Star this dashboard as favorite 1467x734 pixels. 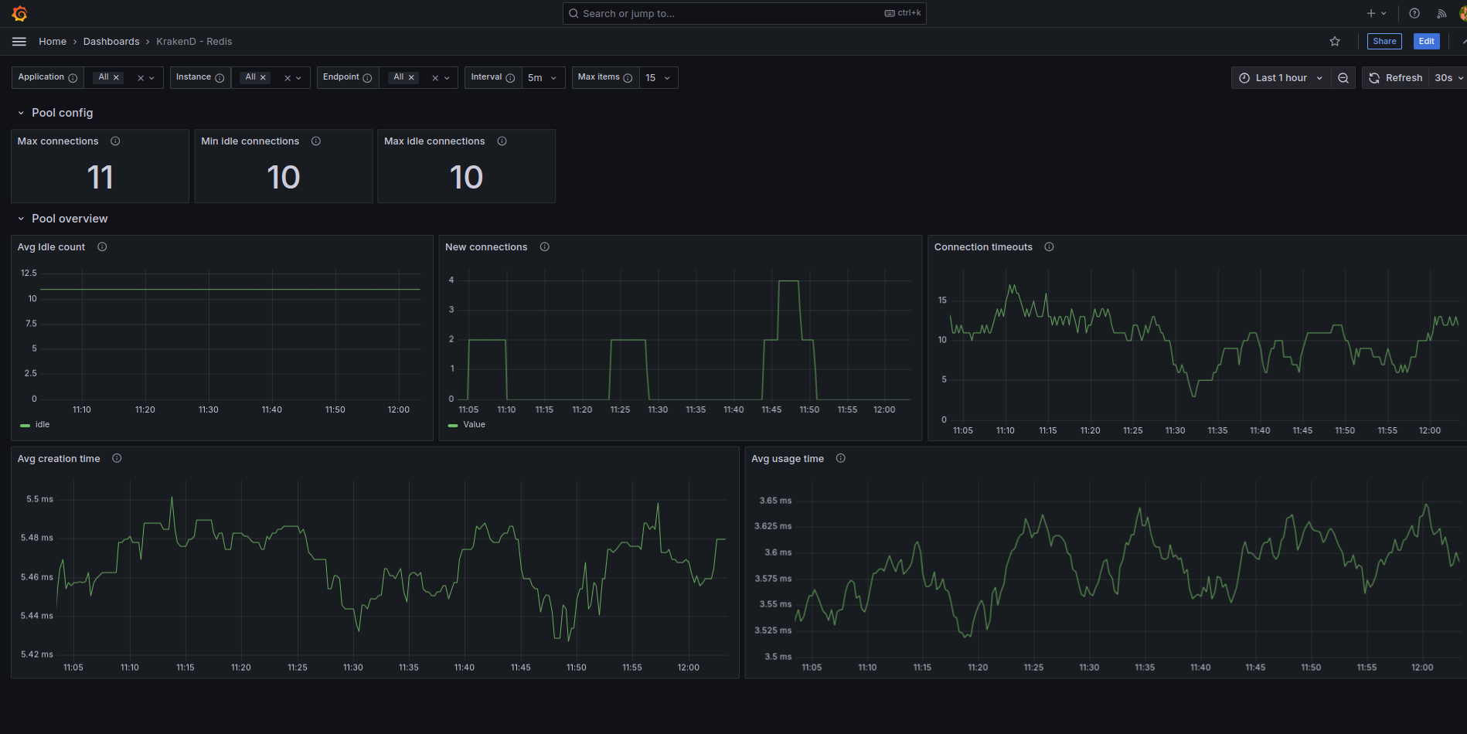click(x=1335, y=42)
